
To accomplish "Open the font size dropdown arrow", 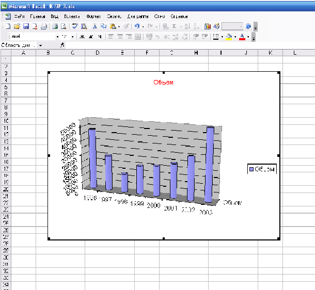I will pyautogui.click(x=72, y=37).
